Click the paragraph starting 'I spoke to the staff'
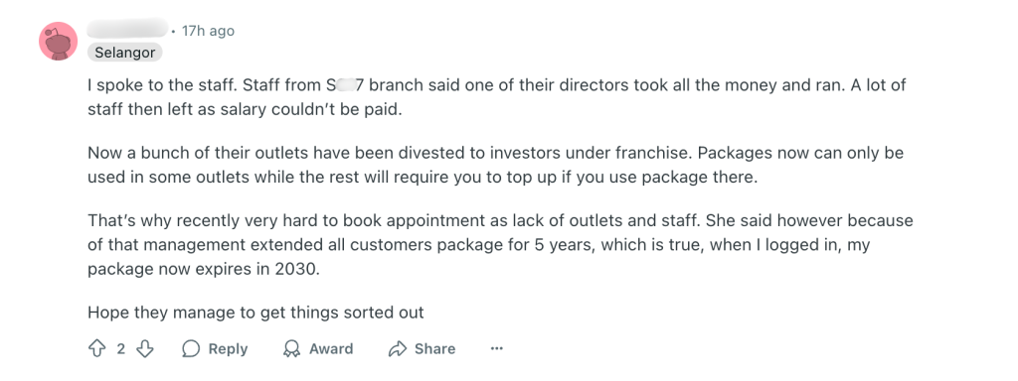This screenshot has height=381, width=1018. (x=497, y=97)
